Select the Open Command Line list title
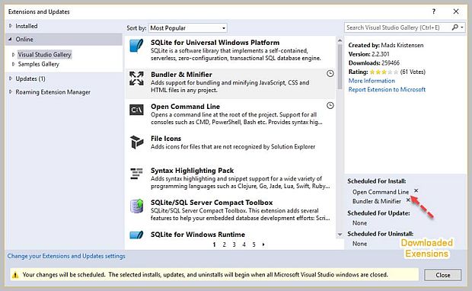Viewport: 472px width, 291px height. pyautogui.click(x=185, y=107)
